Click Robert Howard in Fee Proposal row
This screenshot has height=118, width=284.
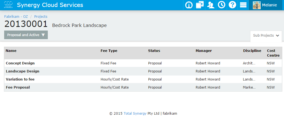pos(208,87)
